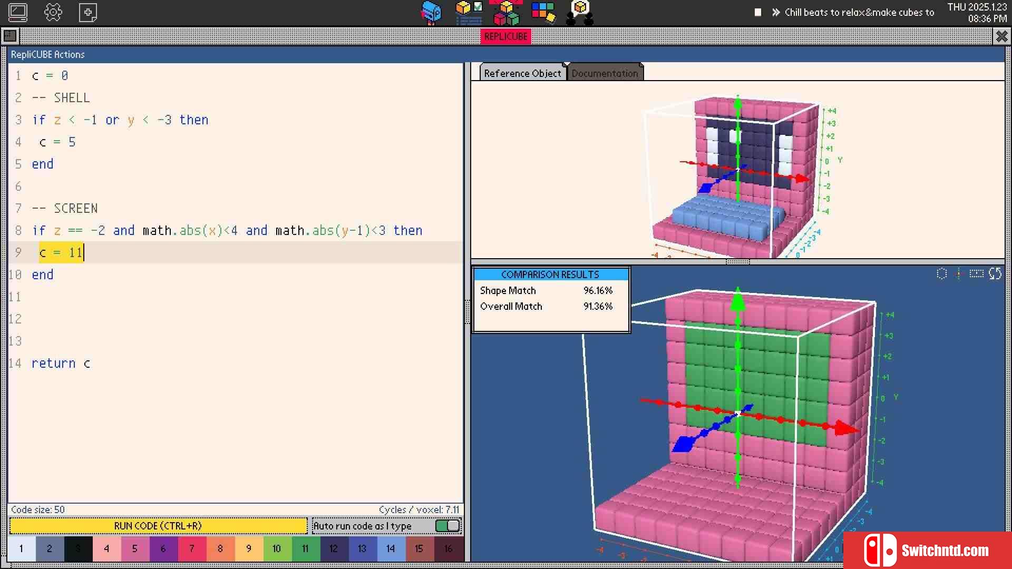Click the '-- SHELL' comment line
The image size is (1012, 569).
[x=61, y=97]
